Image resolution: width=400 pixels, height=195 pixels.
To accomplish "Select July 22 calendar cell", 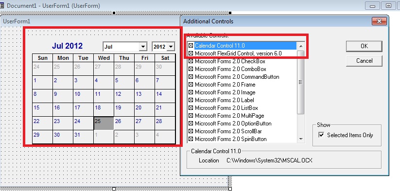I will (42, 124).
